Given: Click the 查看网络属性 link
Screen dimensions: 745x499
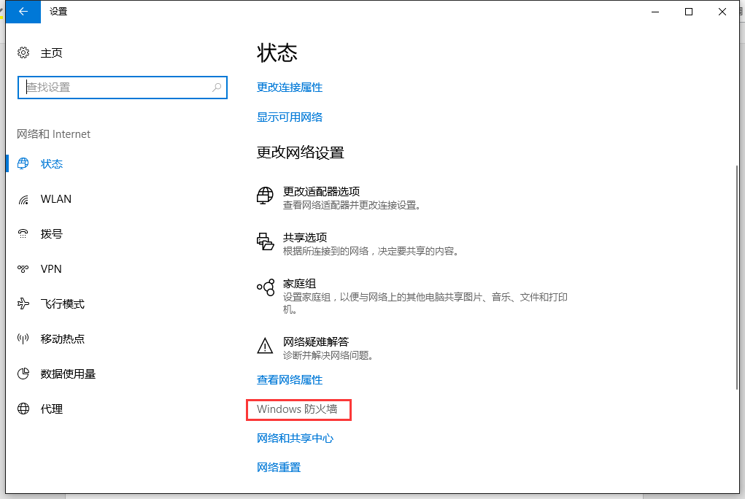Looking at the screenshot, I should coord(290,380).
